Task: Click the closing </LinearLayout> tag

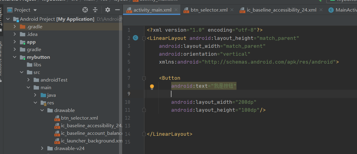Action: (x=170, y=134)
